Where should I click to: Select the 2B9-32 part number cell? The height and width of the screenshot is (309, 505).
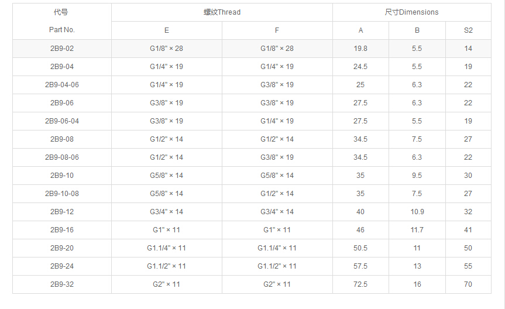(x=61, y=284)
